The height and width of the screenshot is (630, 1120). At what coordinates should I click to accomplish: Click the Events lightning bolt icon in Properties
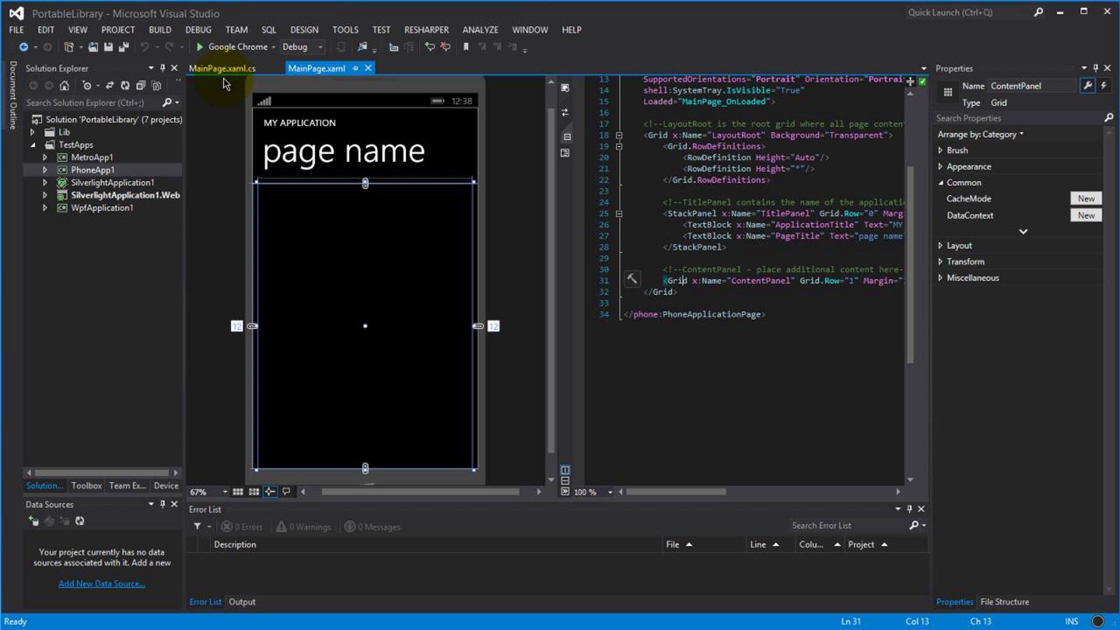pos(1104,85)
